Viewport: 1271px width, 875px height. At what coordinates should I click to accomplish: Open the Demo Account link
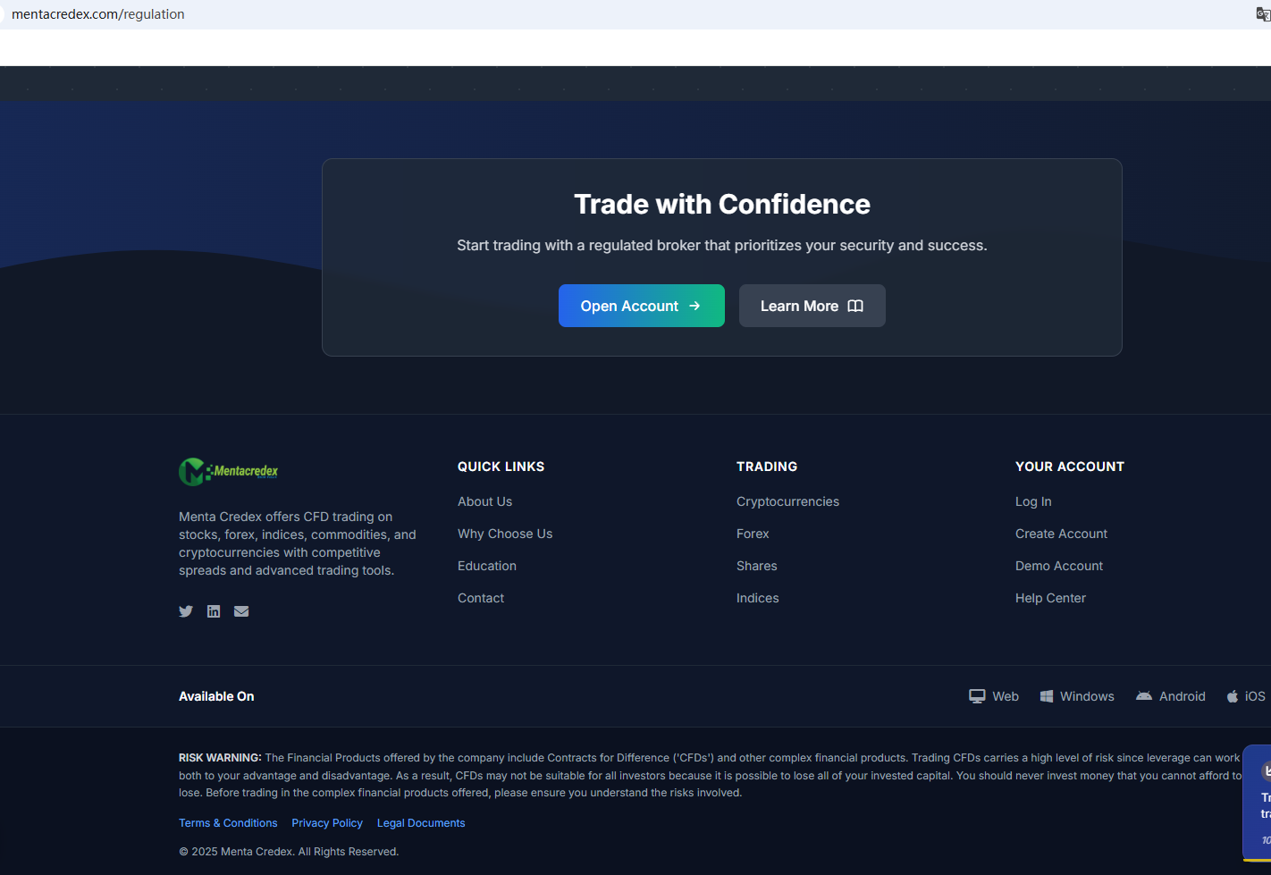pos(1059,566)
